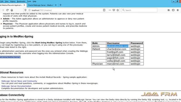This screenshot has height=102, width=181.
Task: Go to the Firefox home page
Action: pos(12,10)
